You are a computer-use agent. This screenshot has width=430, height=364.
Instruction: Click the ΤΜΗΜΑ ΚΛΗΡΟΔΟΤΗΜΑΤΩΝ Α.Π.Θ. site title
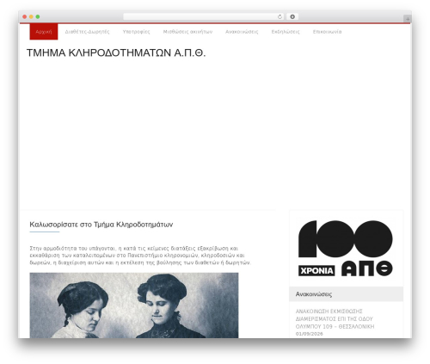pos(116,53)
